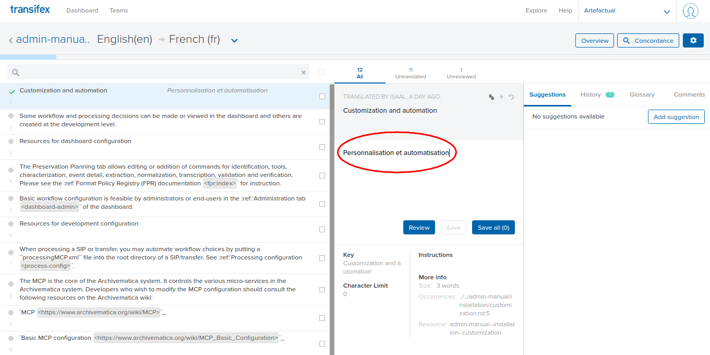Clear the search field with X icon
This screenshot has height=355, width=710.
point(304,73)
